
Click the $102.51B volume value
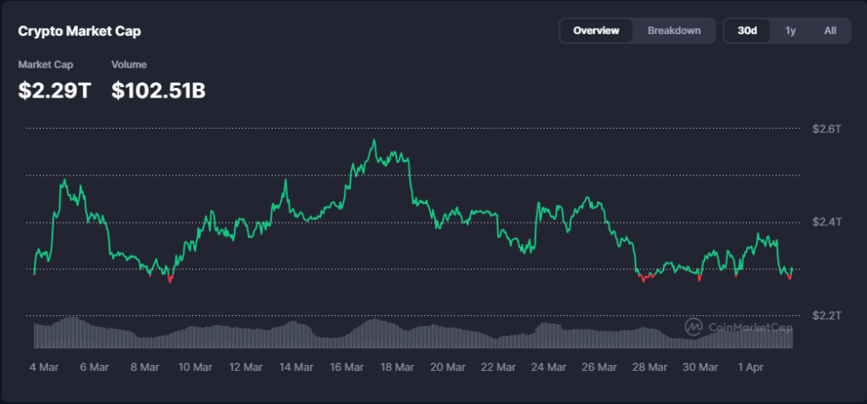158,90
